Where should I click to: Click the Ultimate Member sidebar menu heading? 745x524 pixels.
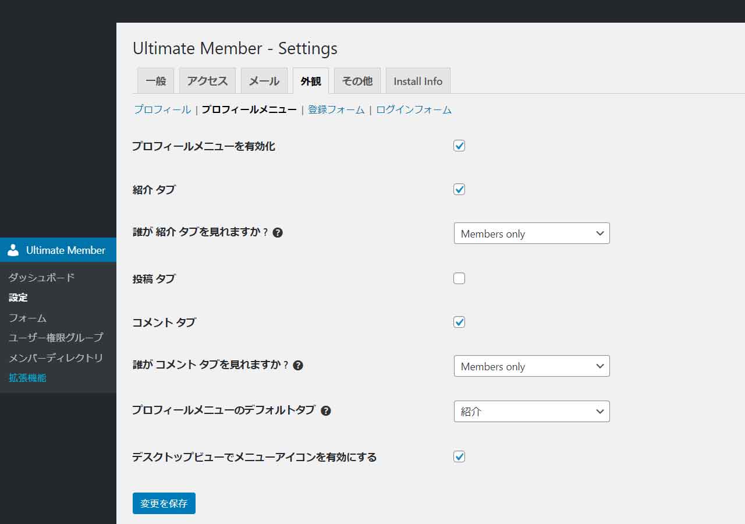(58, 250)
